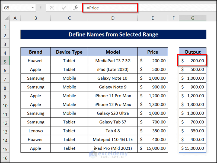This screenshot has height=163, width=217.
Task: Select column G header
Action: coord(193,18)
